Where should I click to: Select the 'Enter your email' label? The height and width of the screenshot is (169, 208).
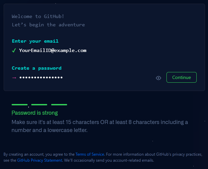[x=35, y=41]
